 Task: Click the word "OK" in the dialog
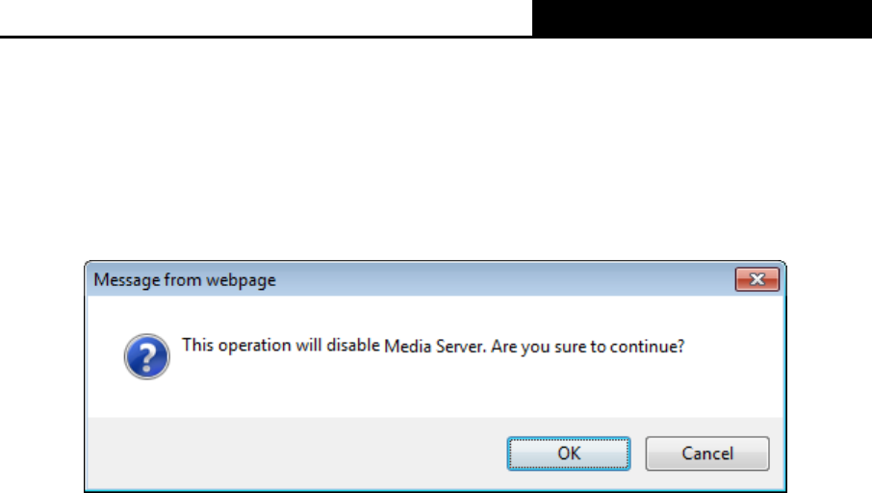pyautogui.click(x=568, y=454)
